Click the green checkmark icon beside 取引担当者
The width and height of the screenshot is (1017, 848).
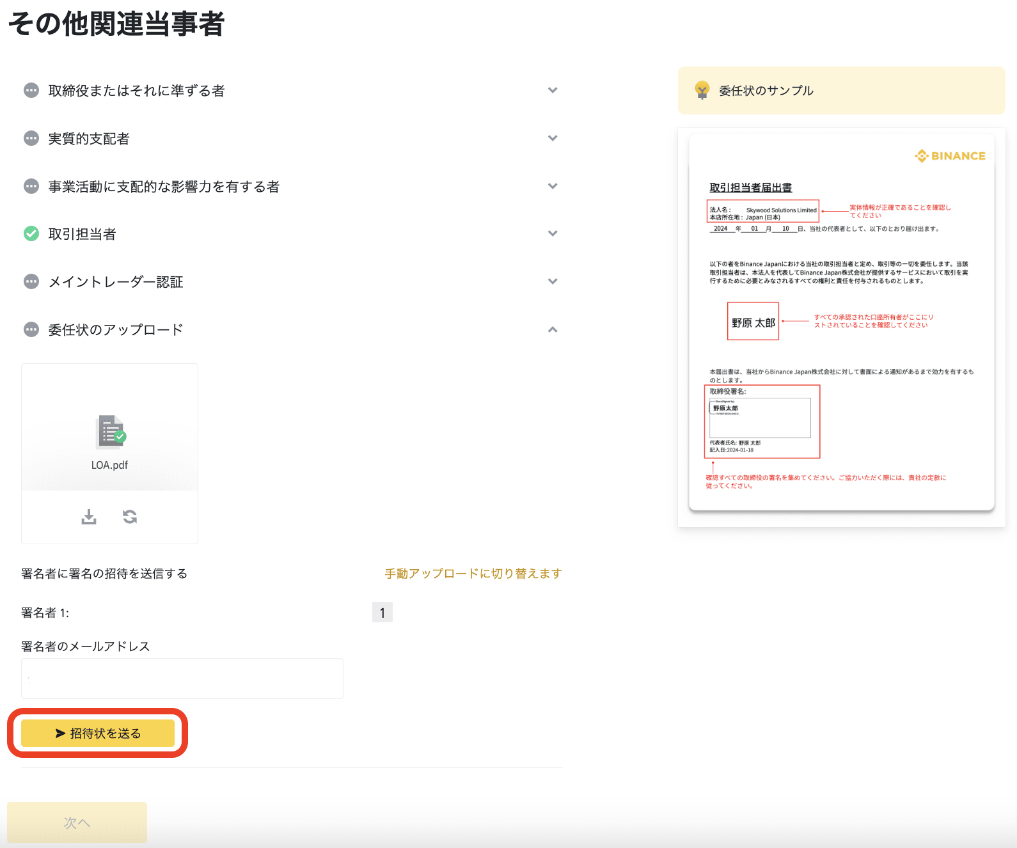tap(31, 233)
